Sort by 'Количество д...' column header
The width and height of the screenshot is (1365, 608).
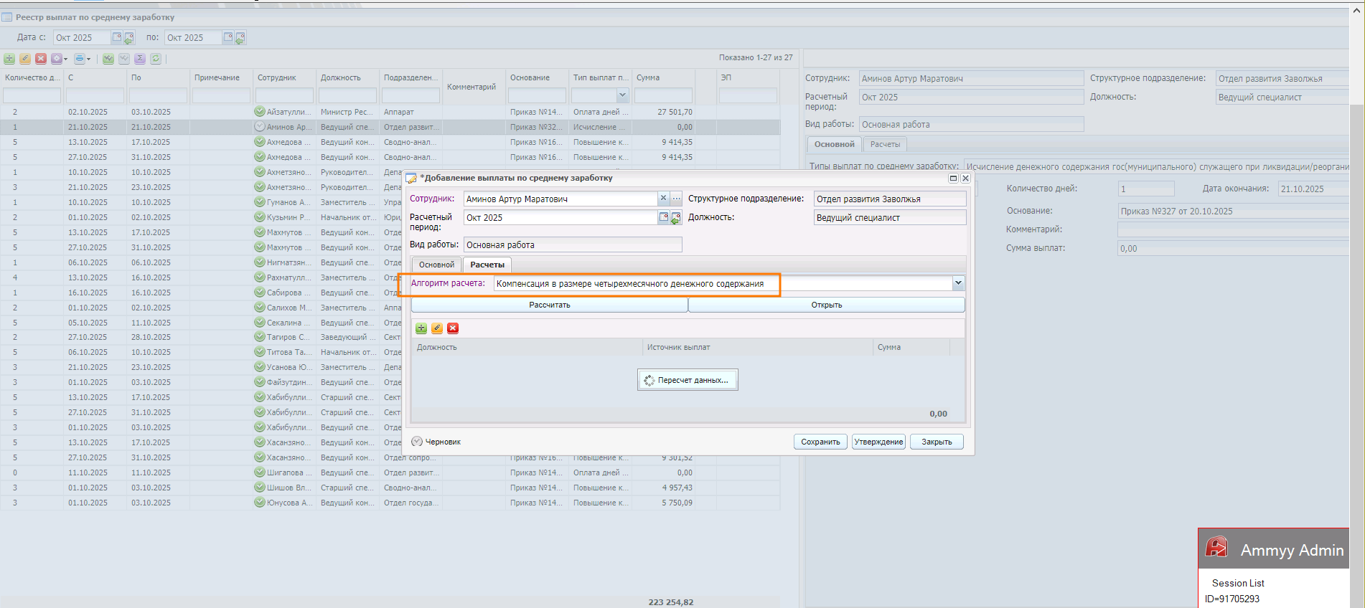click(32, 77)
